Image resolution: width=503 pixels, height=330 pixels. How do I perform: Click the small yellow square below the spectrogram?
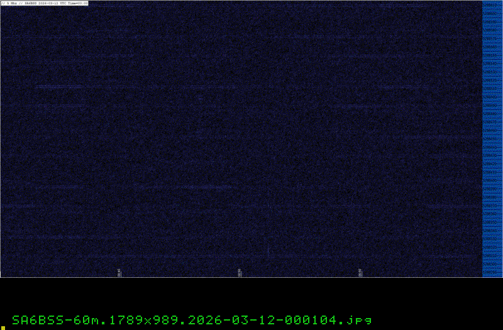(x=3, y=328)
